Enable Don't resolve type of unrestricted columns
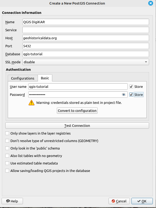 coord(7,141)
